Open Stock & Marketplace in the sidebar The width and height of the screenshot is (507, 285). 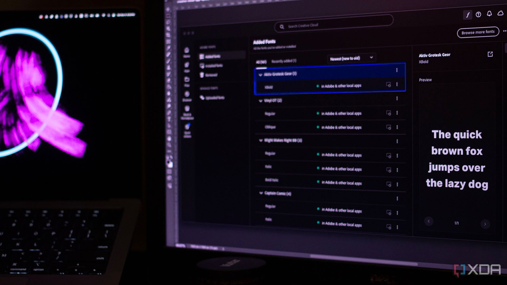(x=187, y=112)
